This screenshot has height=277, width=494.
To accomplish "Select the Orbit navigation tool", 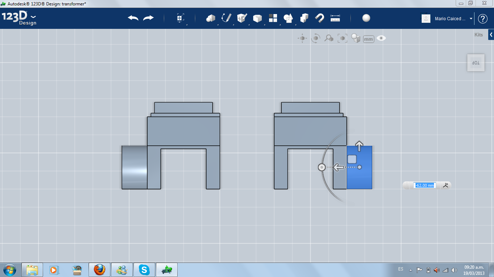I will (315, 38).
